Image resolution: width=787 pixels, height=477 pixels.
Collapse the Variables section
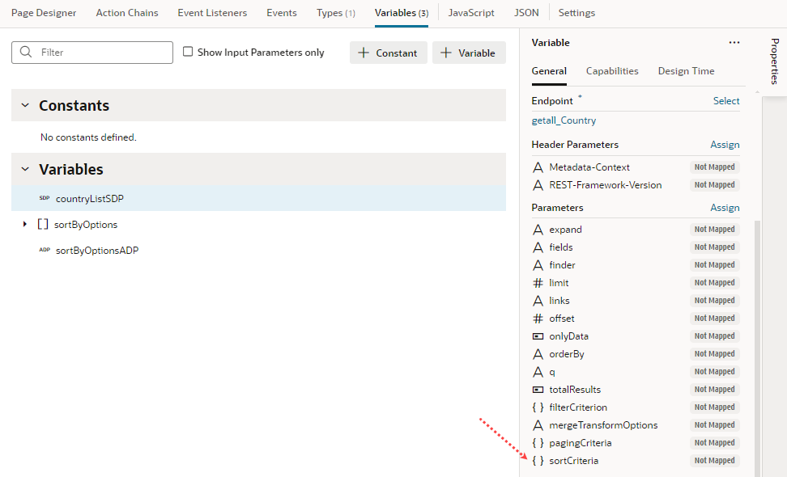(x=25, y=169)
